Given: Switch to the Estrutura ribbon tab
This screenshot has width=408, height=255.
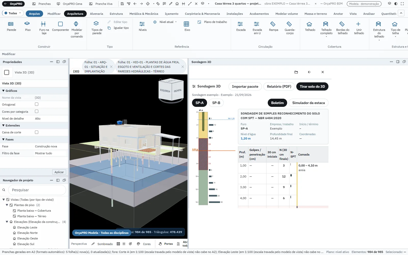Looking at the screenshot, I should (x=116, y=14).
